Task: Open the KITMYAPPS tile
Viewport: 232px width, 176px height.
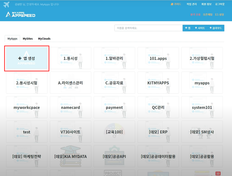Action: click(x=158, y=83)
